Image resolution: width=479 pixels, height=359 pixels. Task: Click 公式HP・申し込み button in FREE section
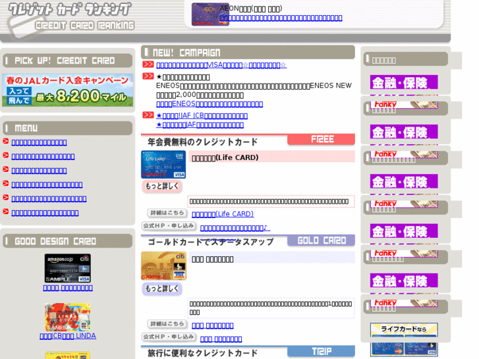(169, 226)
